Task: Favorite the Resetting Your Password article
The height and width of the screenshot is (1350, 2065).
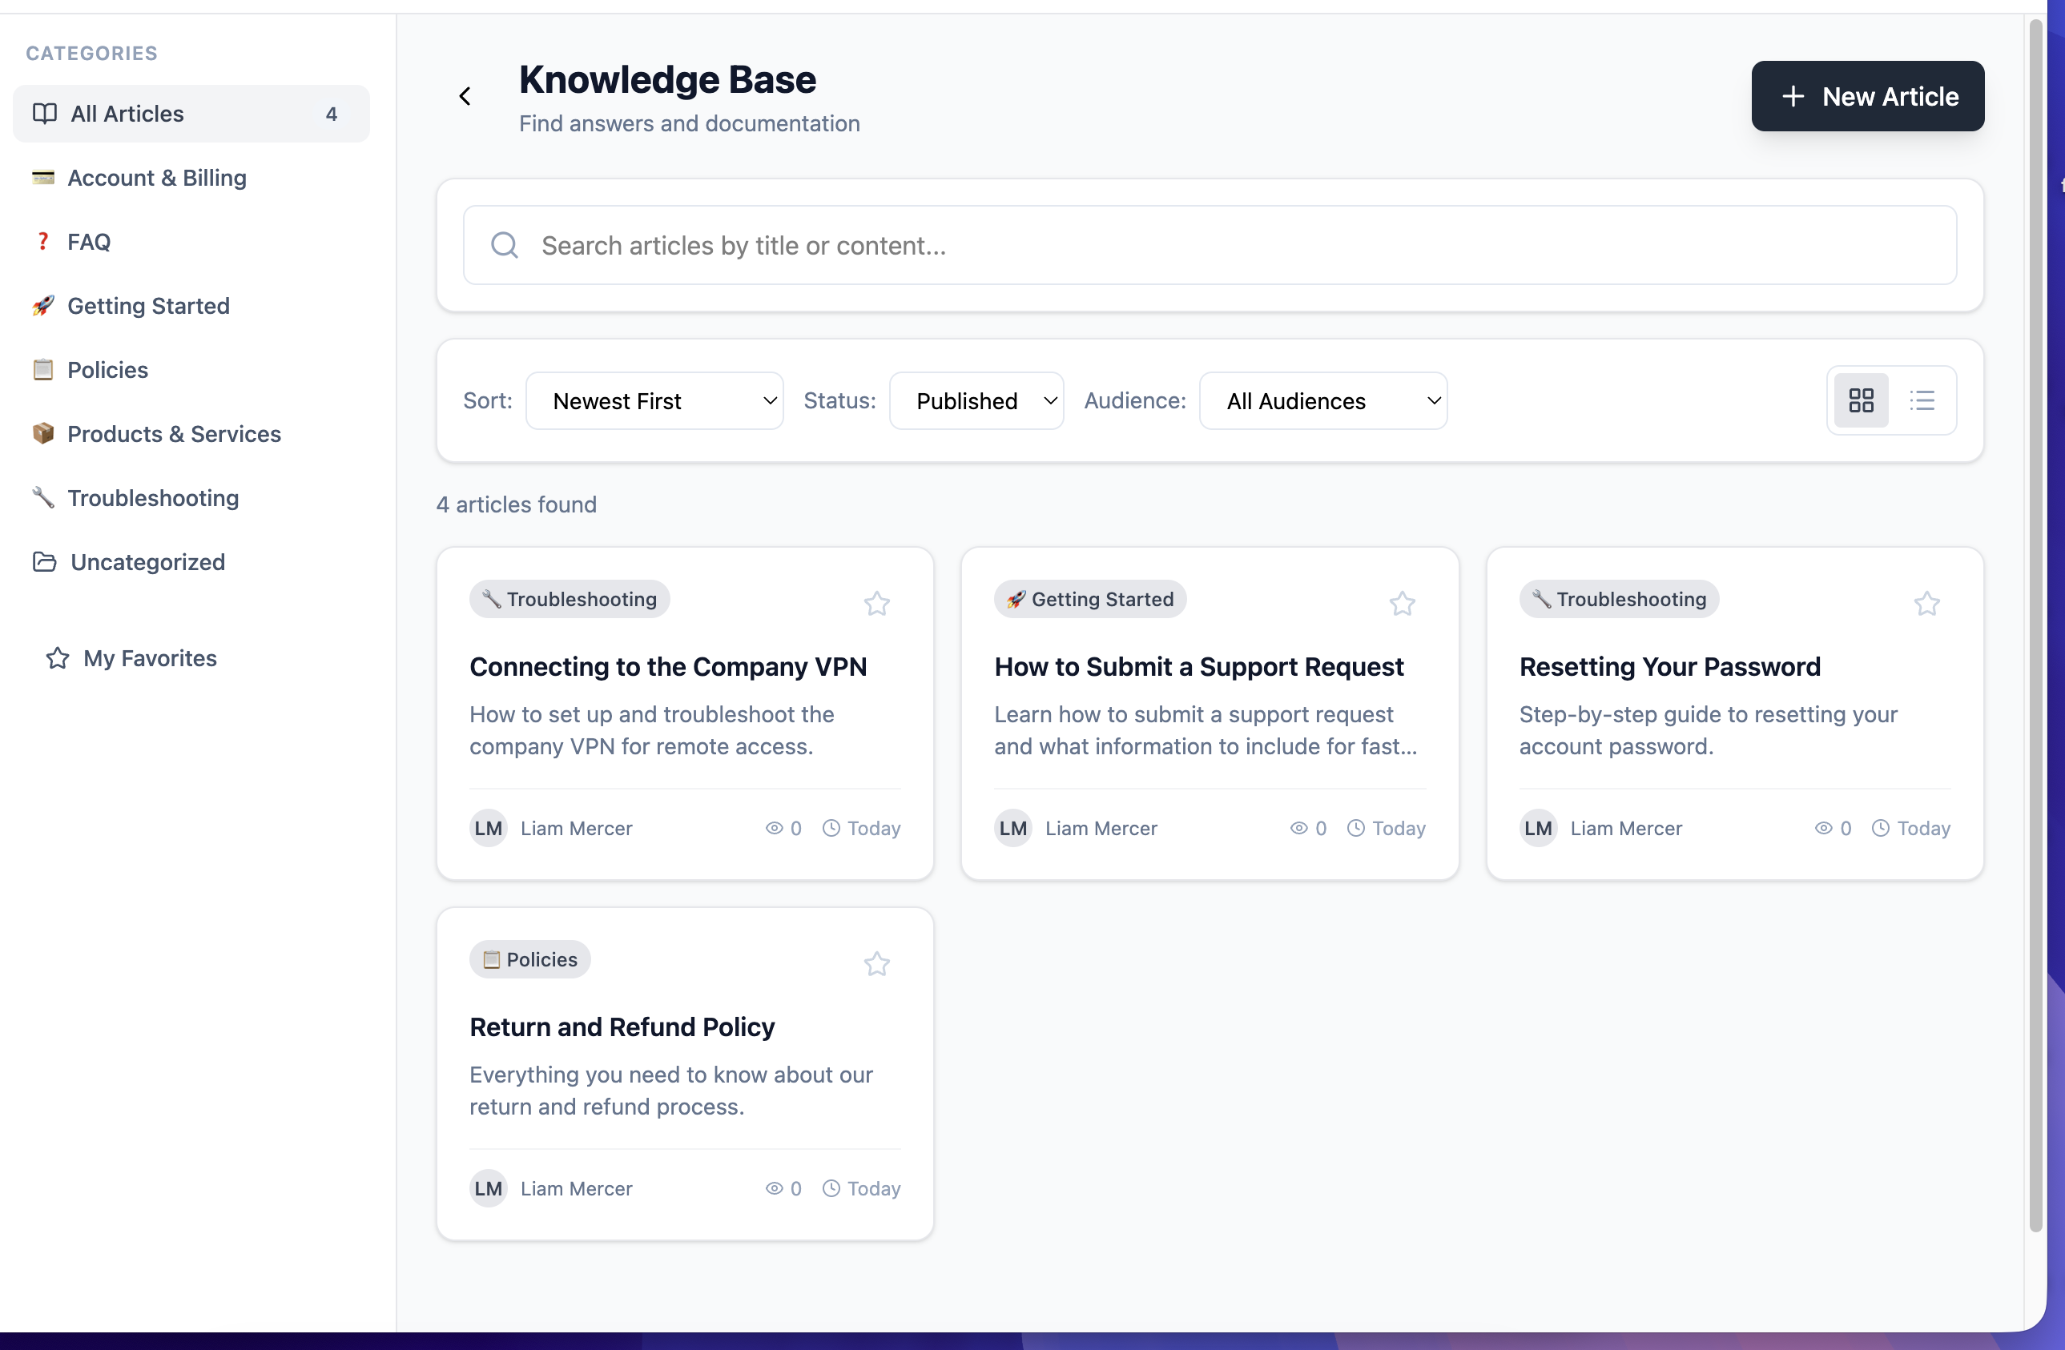Action: (x=1926, y=604)
